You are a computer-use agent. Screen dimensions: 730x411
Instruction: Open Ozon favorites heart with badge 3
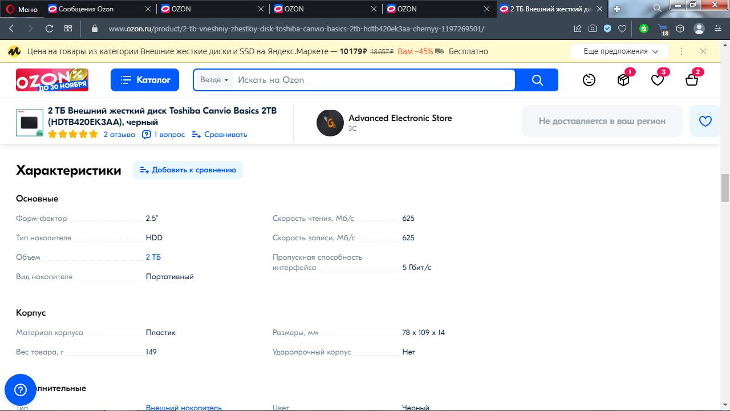point(659,79)
